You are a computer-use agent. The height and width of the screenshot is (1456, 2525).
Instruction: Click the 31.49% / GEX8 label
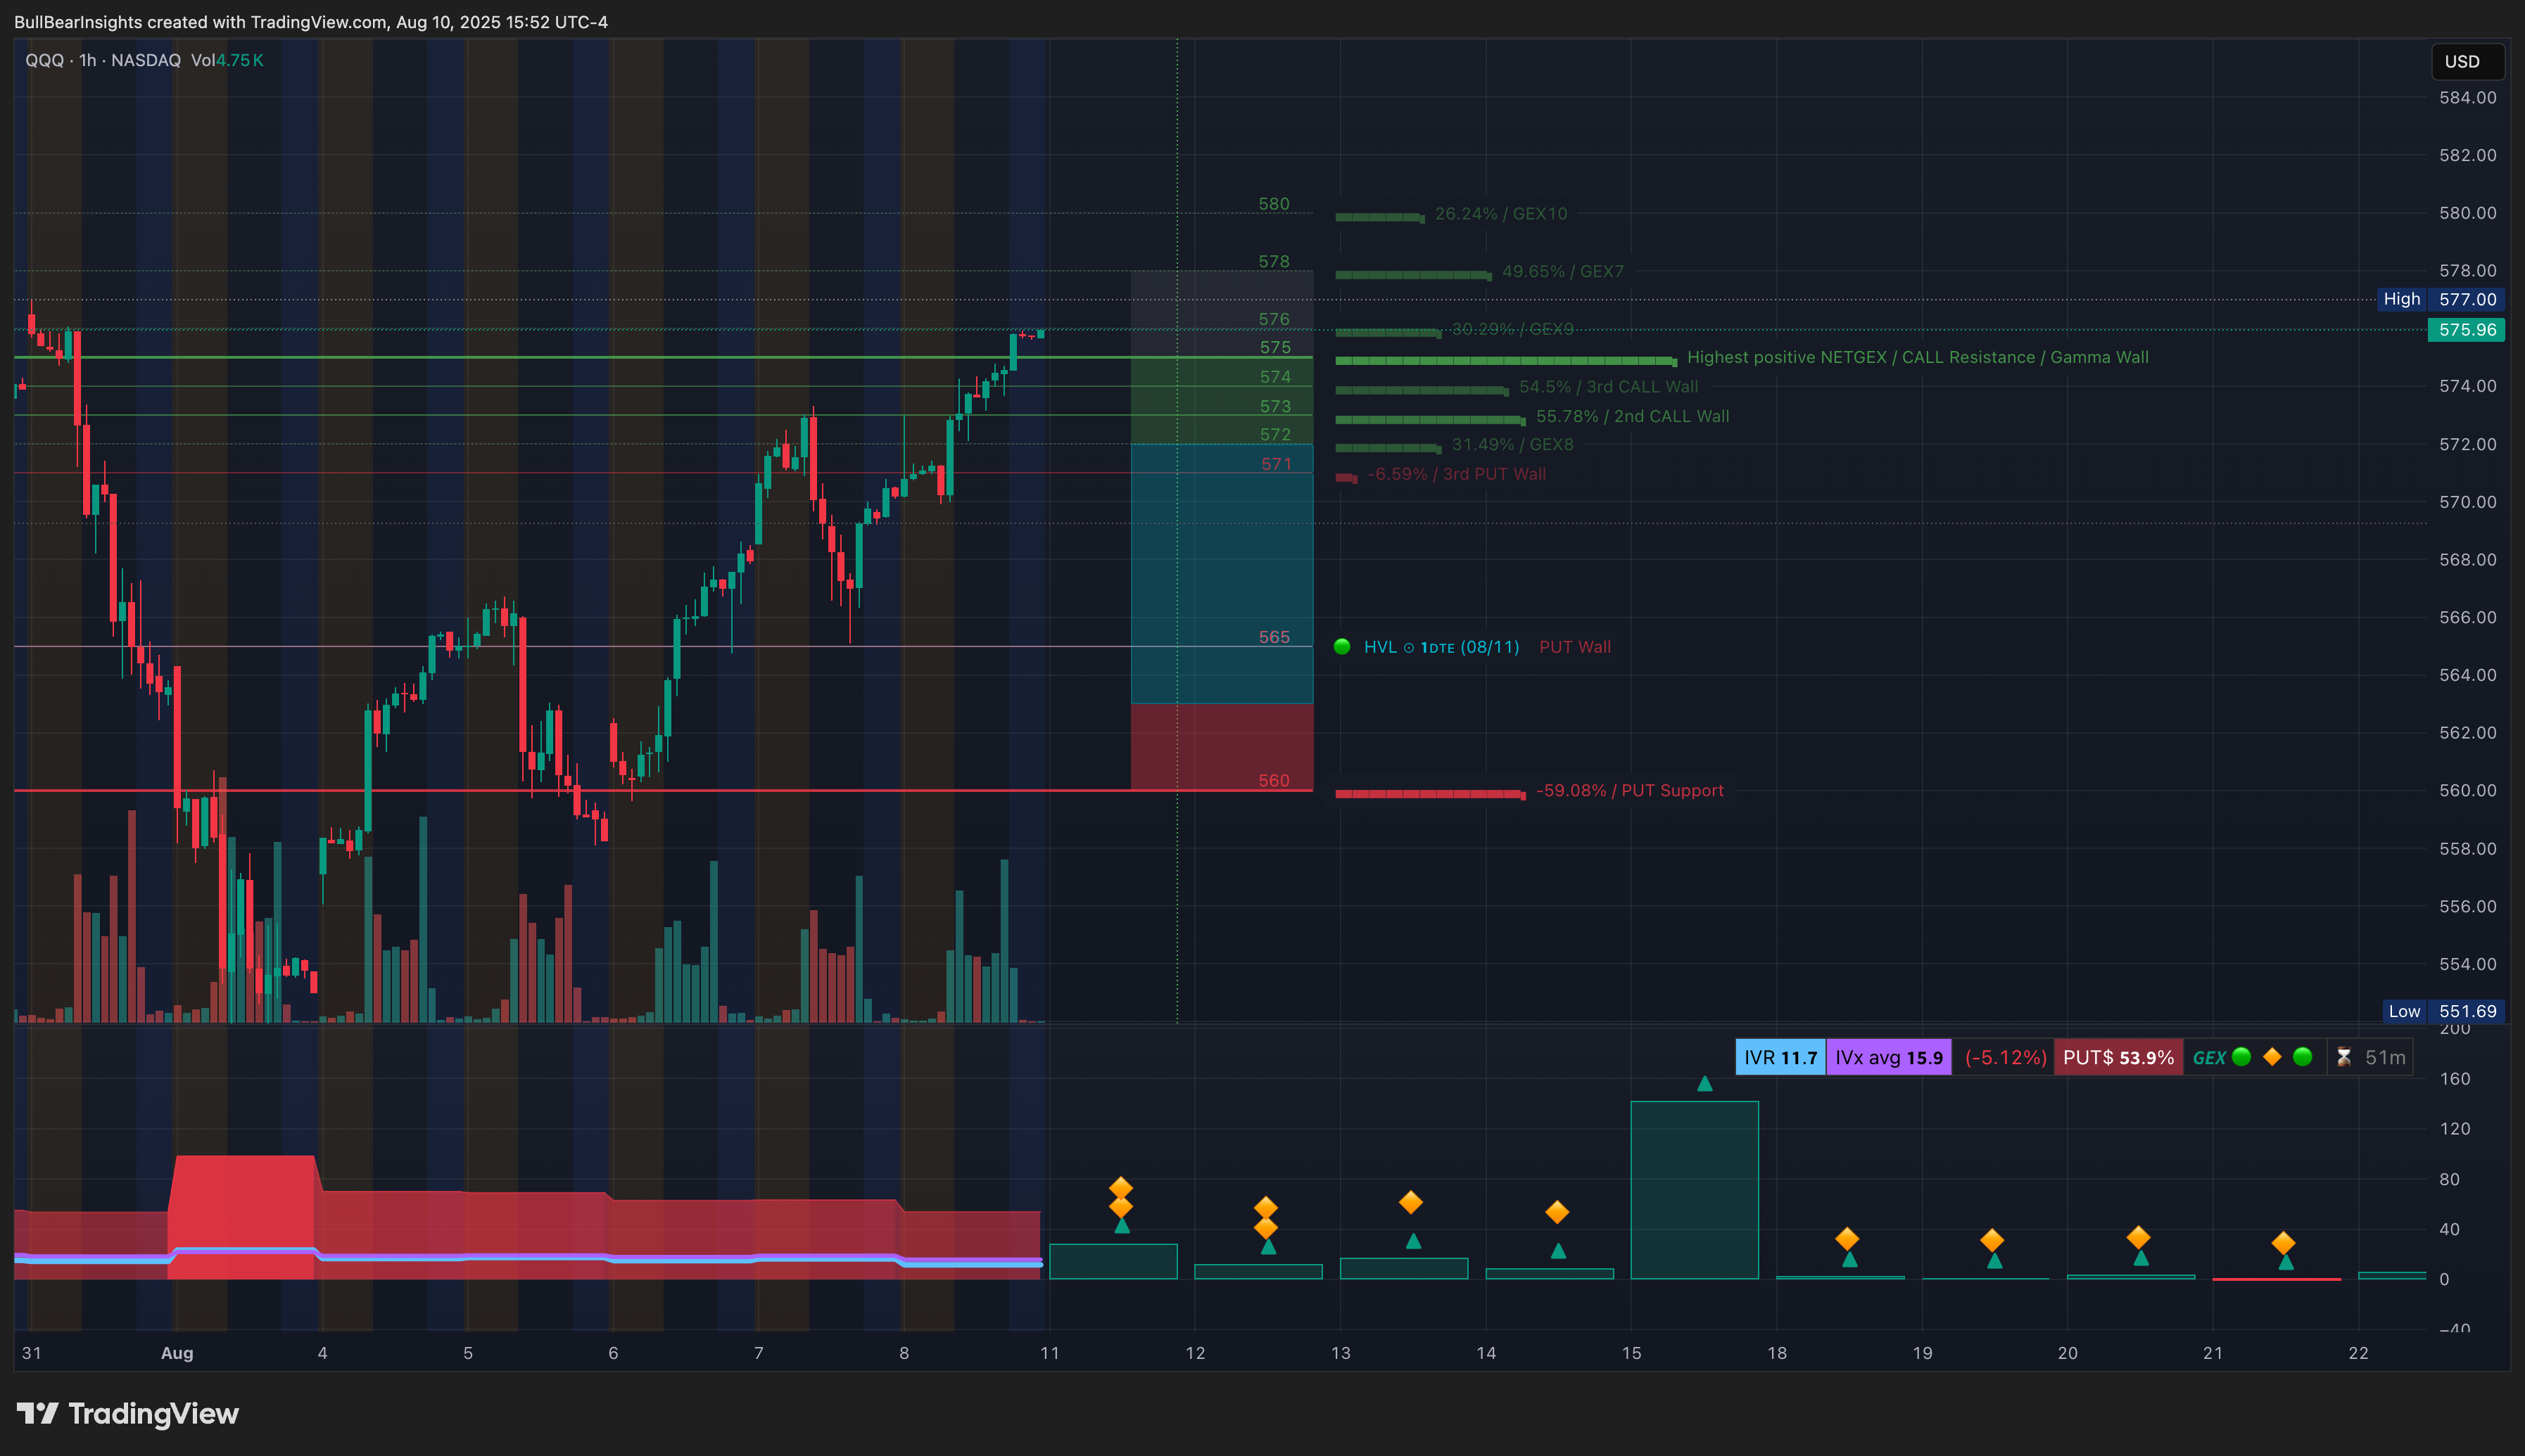click(1512, 445)
